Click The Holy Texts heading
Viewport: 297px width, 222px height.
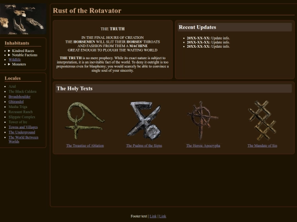click(75, 89)
